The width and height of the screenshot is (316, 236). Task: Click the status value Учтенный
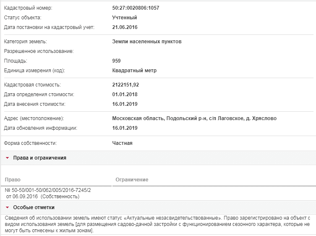coord(125,18)
